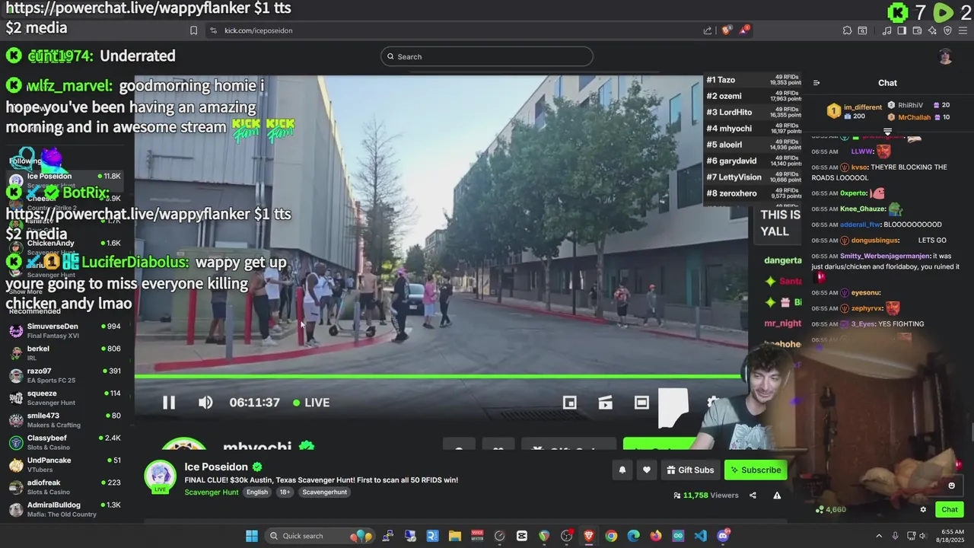974x548 pixels.
Task: Open Ice Poseidon channel avatar
Action: click(161, 476)
